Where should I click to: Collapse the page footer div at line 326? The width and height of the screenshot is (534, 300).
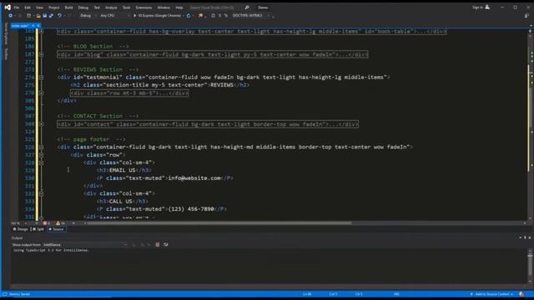41,147
